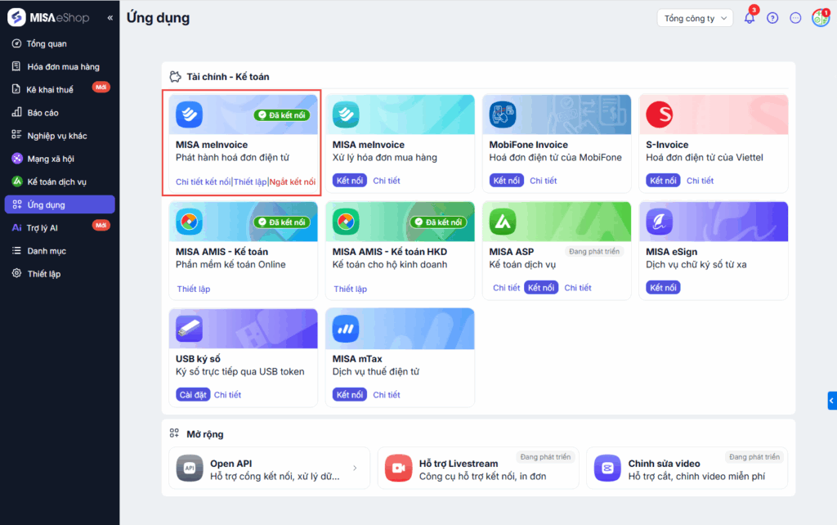The width and height of the screenshot is (837, 525).
Task: Click Cài đặt for USB ký số
Action: [193, 395]
